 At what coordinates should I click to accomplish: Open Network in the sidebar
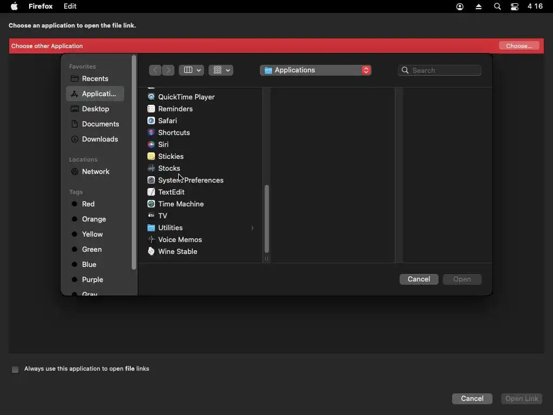95,171
